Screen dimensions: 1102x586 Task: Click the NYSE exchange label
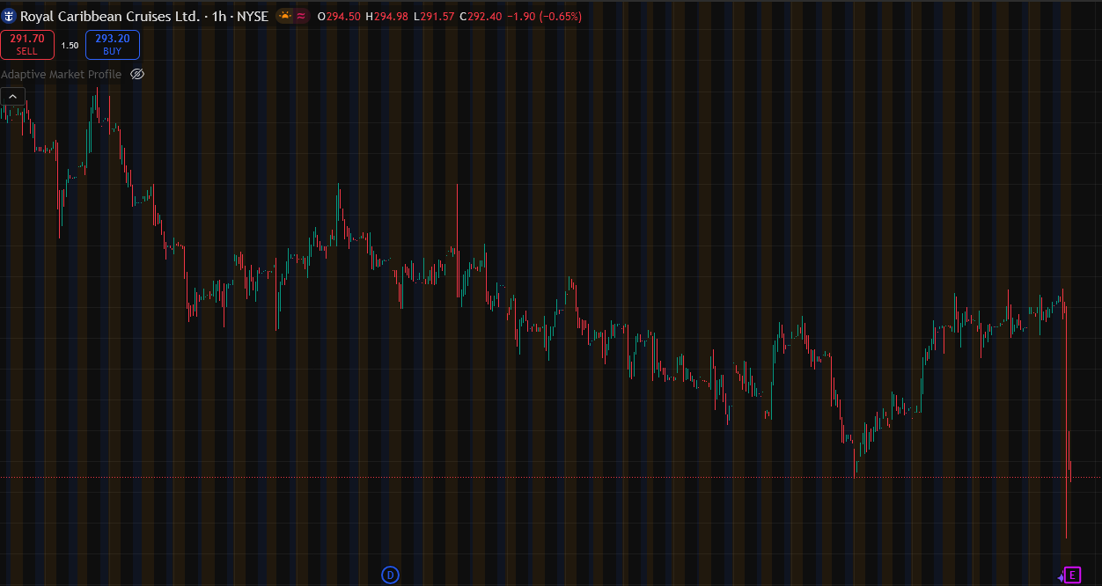pos(253,16)
